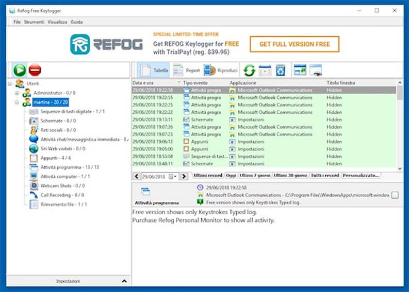The image size is (409, 292).
Task: Click the Webcam Shots camera icon
Action: tap(34, 186)
